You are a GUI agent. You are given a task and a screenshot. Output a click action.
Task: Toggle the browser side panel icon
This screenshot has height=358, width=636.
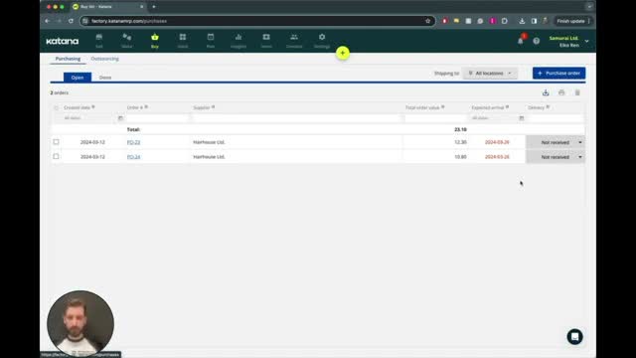click(x=534, y=21)
